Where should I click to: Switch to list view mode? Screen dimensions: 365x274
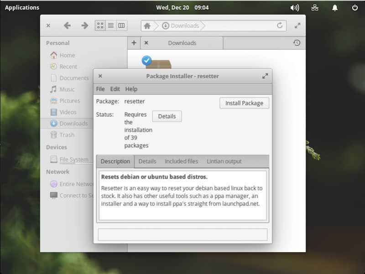tap(110, 26)
